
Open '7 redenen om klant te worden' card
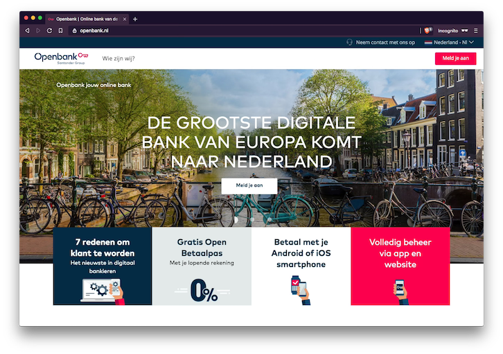103,266
